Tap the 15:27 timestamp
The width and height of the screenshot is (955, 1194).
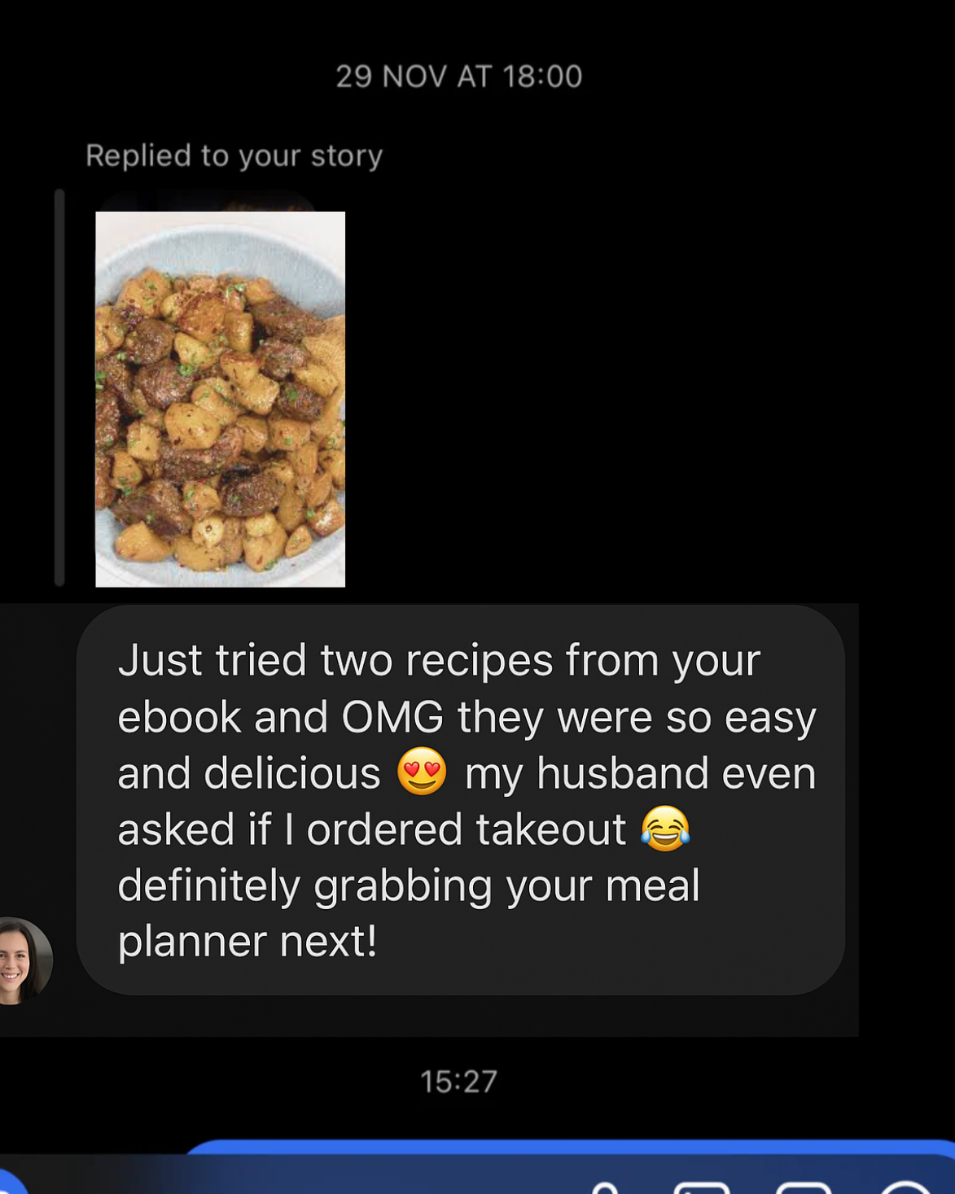click(459, 1082)
